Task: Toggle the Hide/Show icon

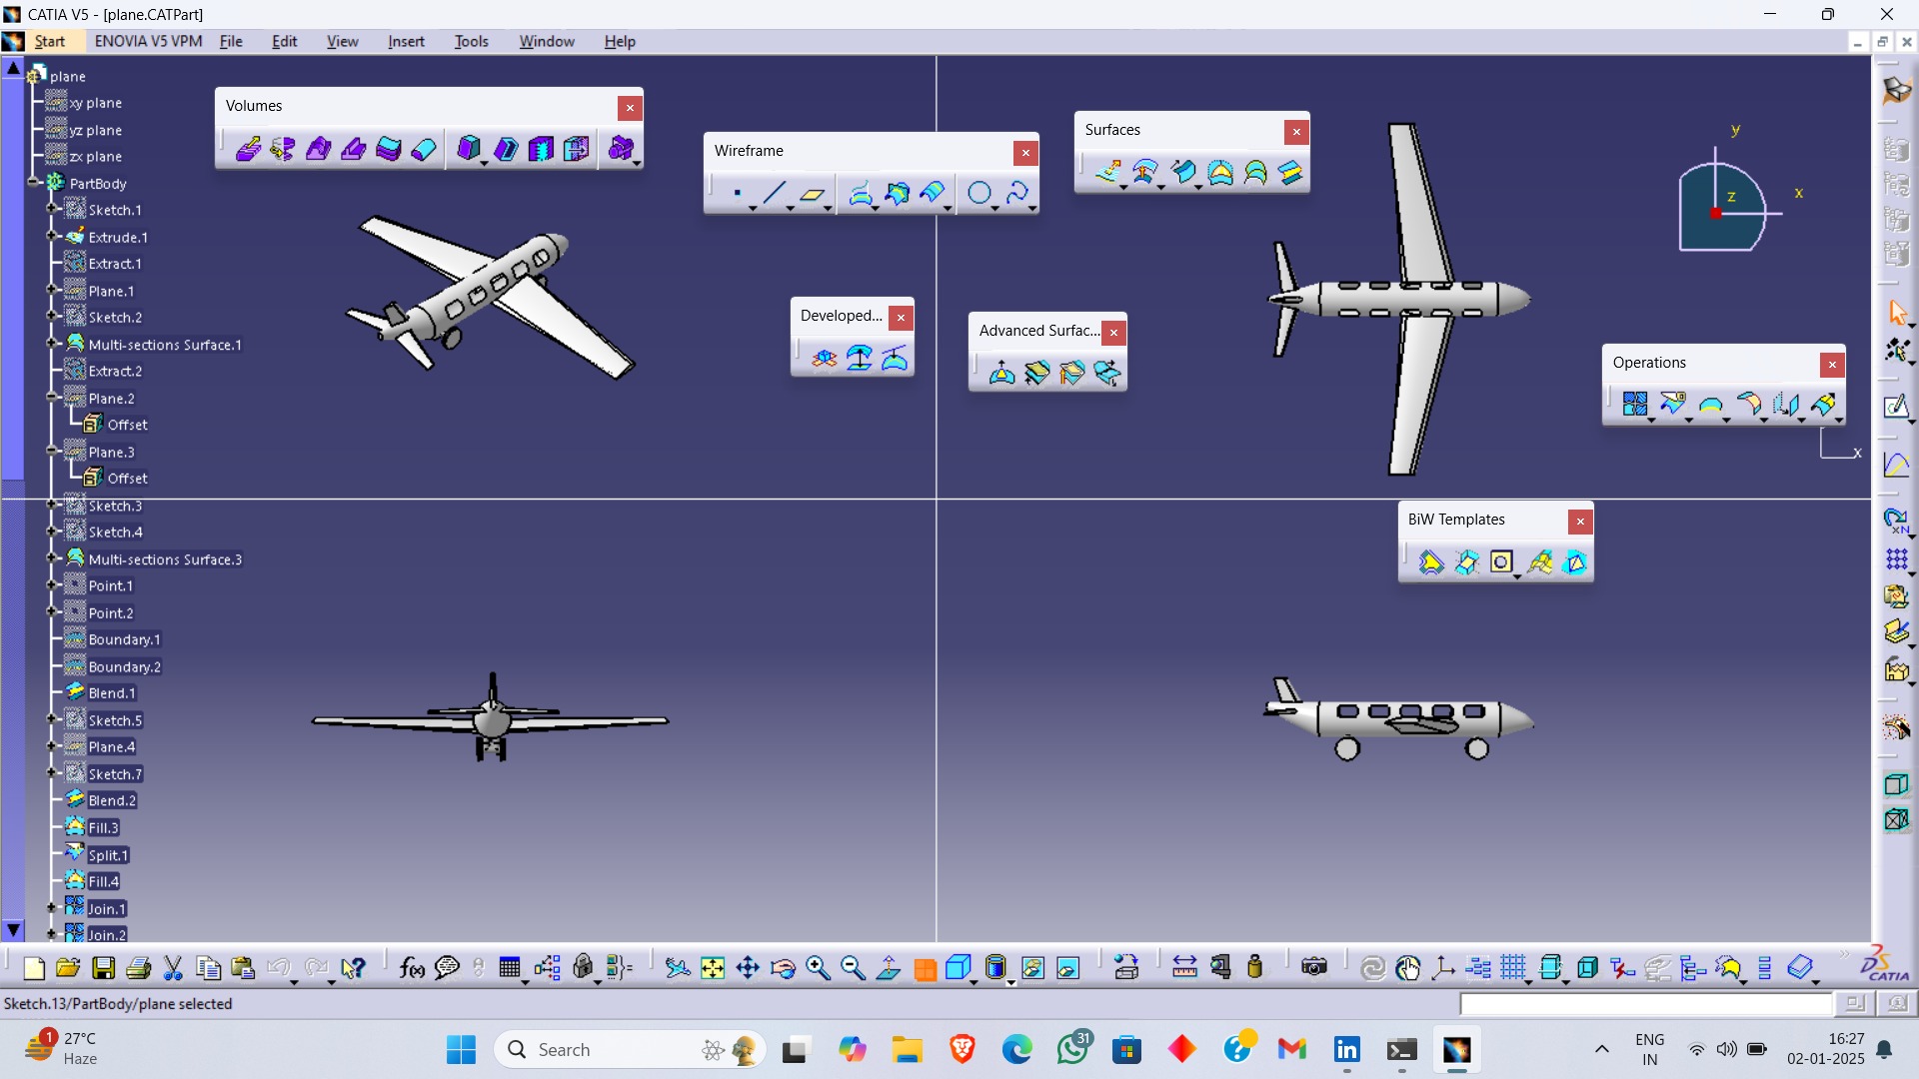Action: (x=1032, y=967)
